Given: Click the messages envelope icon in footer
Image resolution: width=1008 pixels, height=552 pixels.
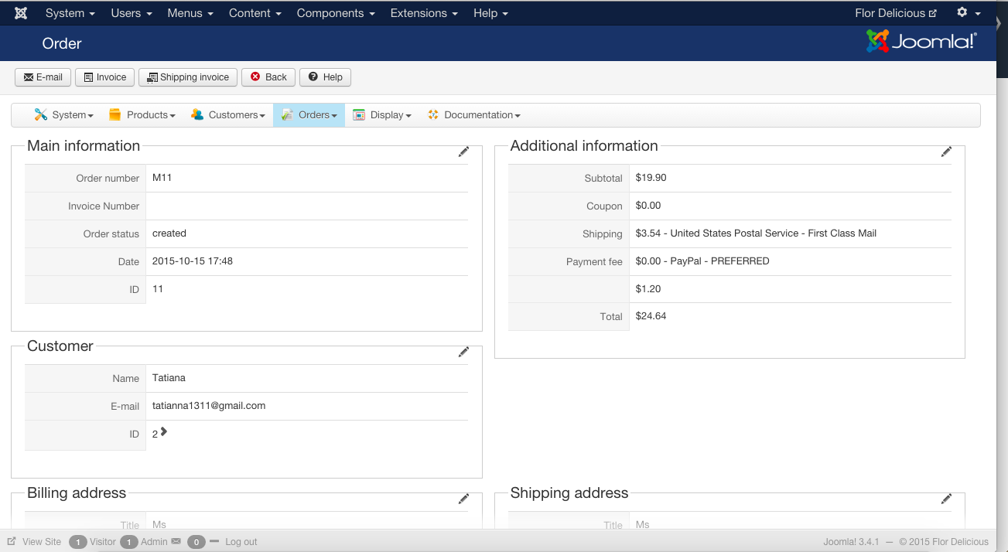Looking at the screenshot, I should pyautogui.click(x=176, y=542).
